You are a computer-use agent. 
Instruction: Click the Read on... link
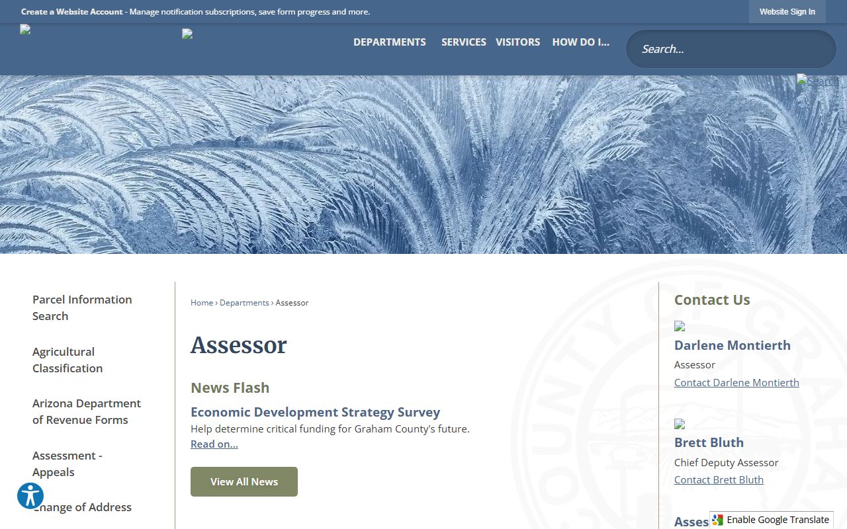click(214, 444)
